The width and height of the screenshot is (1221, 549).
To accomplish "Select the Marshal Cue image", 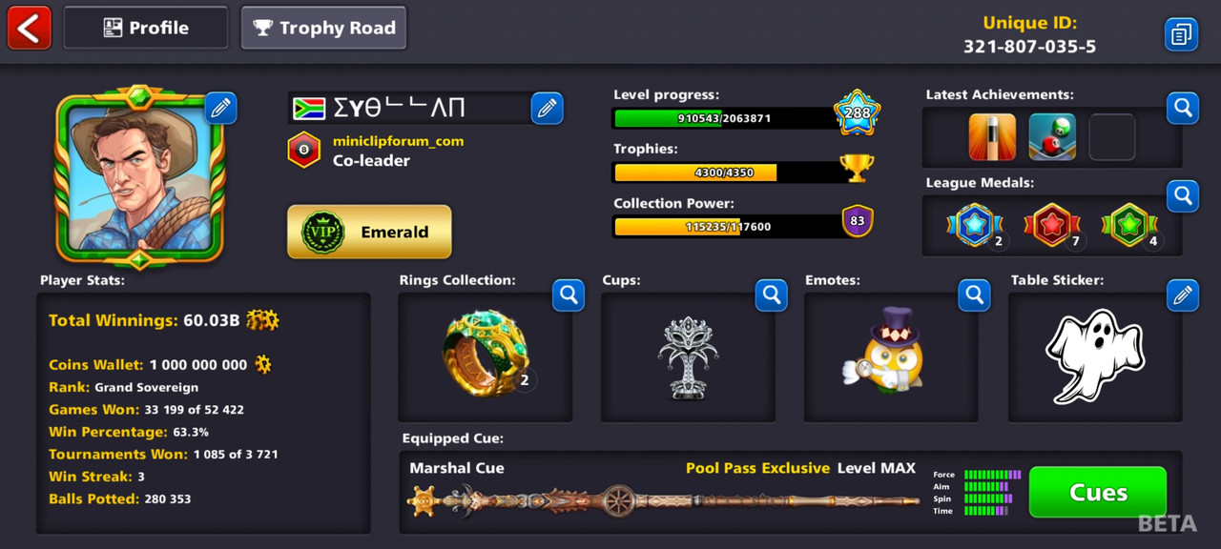I will pos(665,499).
